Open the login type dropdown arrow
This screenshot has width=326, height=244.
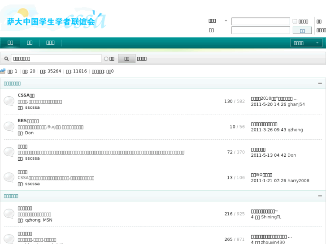click(x=226, y=21)
